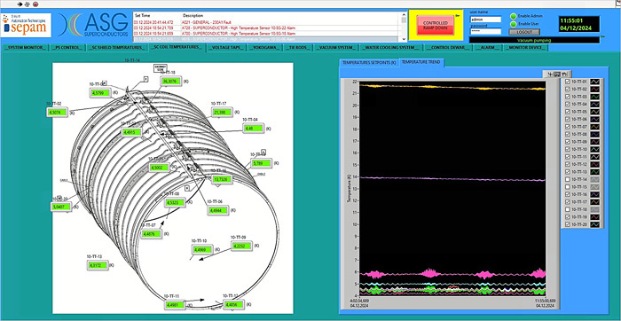The image size is (621, 321).
Task: Click the 10-TT-20 plot line sample icon
Action: click(x=595, y=224)
